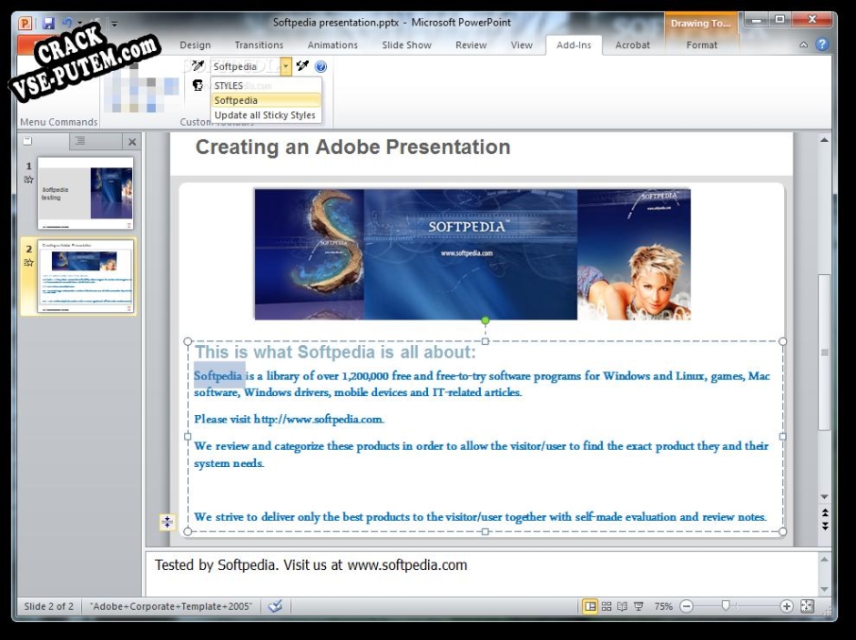Open PowerPoint Help question mark icon

(822, 45)
